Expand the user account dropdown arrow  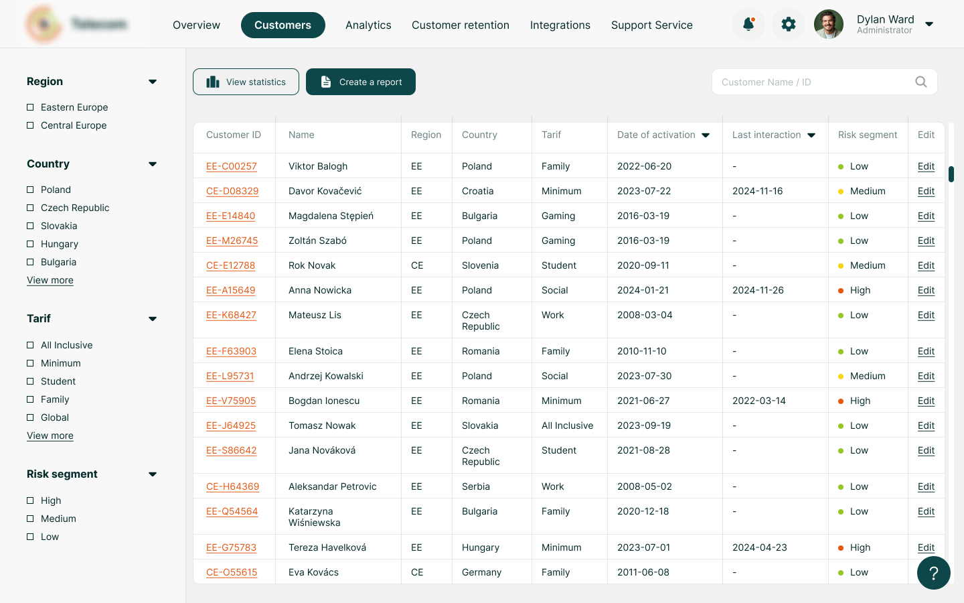pos(929,24)
